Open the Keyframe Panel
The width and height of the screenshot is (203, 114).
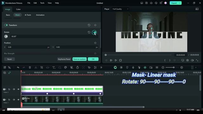[64, 59]
